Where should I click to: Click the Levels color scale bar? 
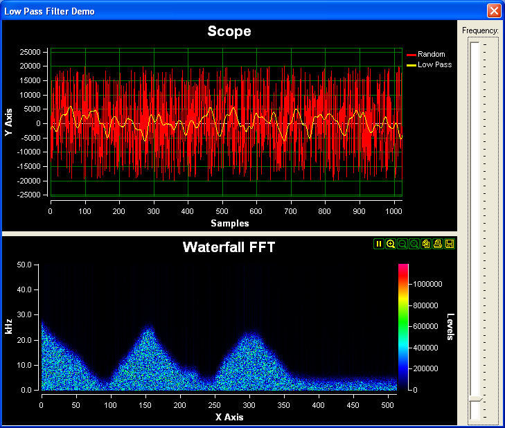(403, 326)
